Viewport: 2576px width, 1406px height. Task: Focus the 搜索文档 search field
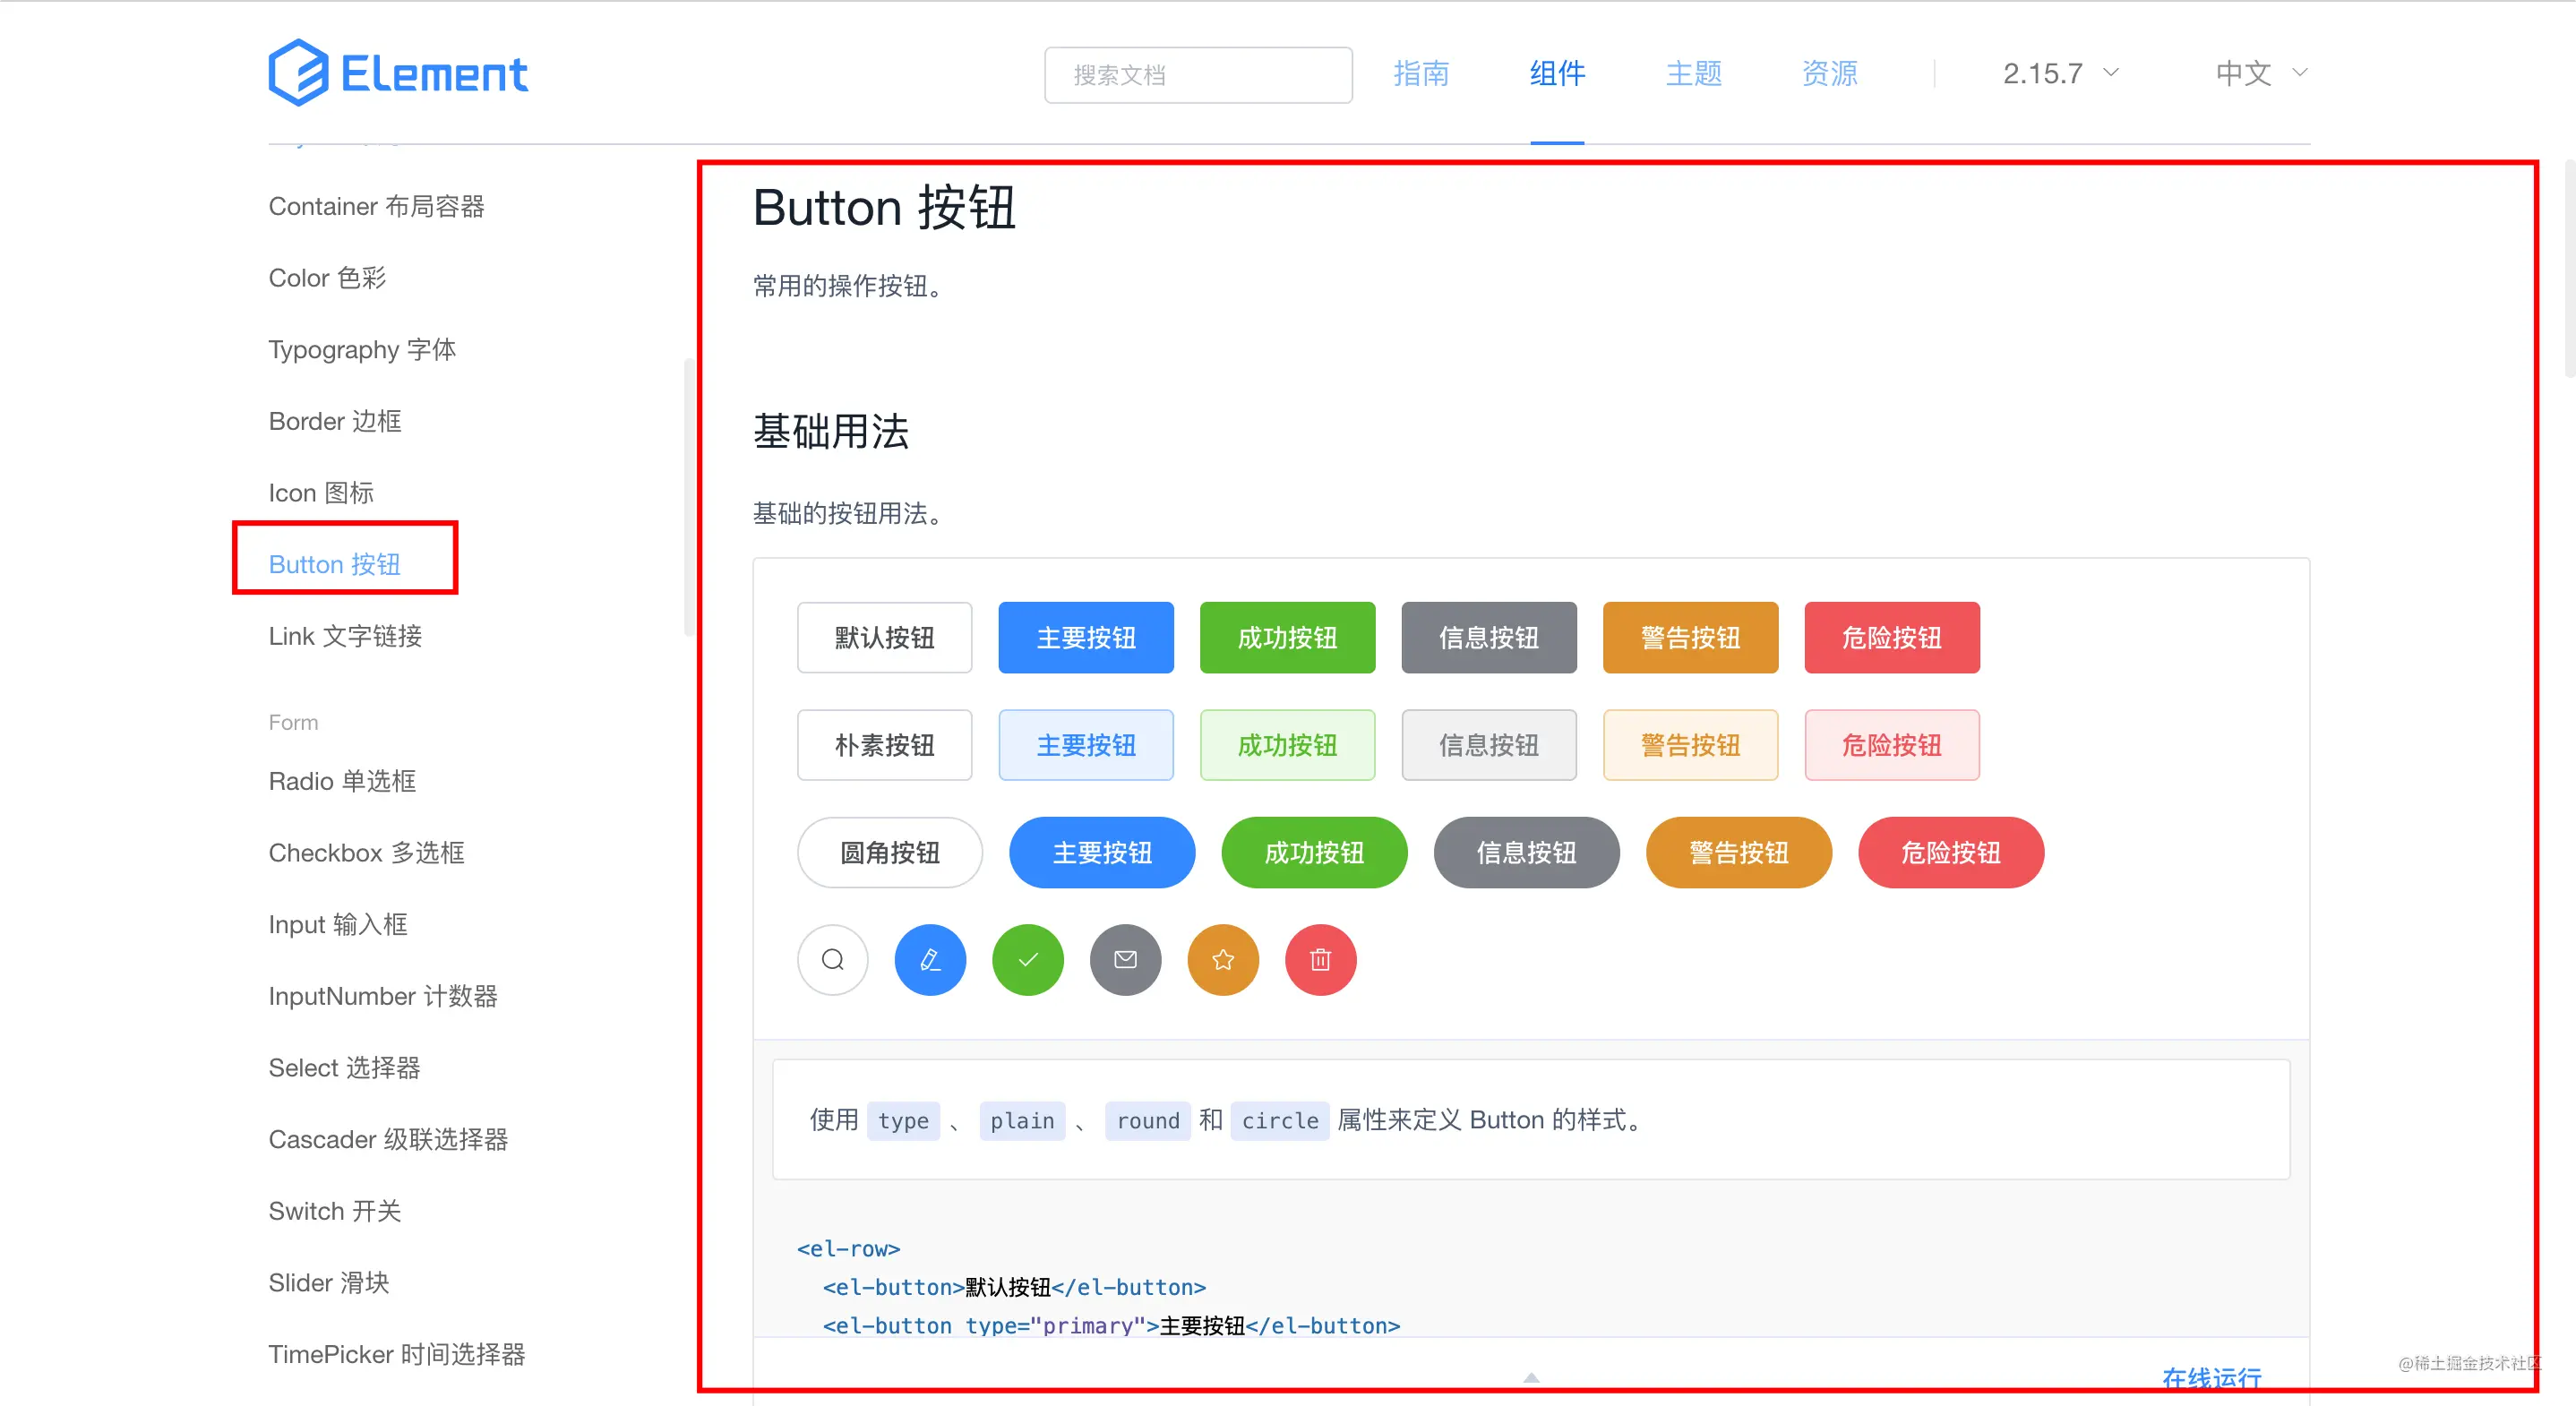click(1198, 75)
